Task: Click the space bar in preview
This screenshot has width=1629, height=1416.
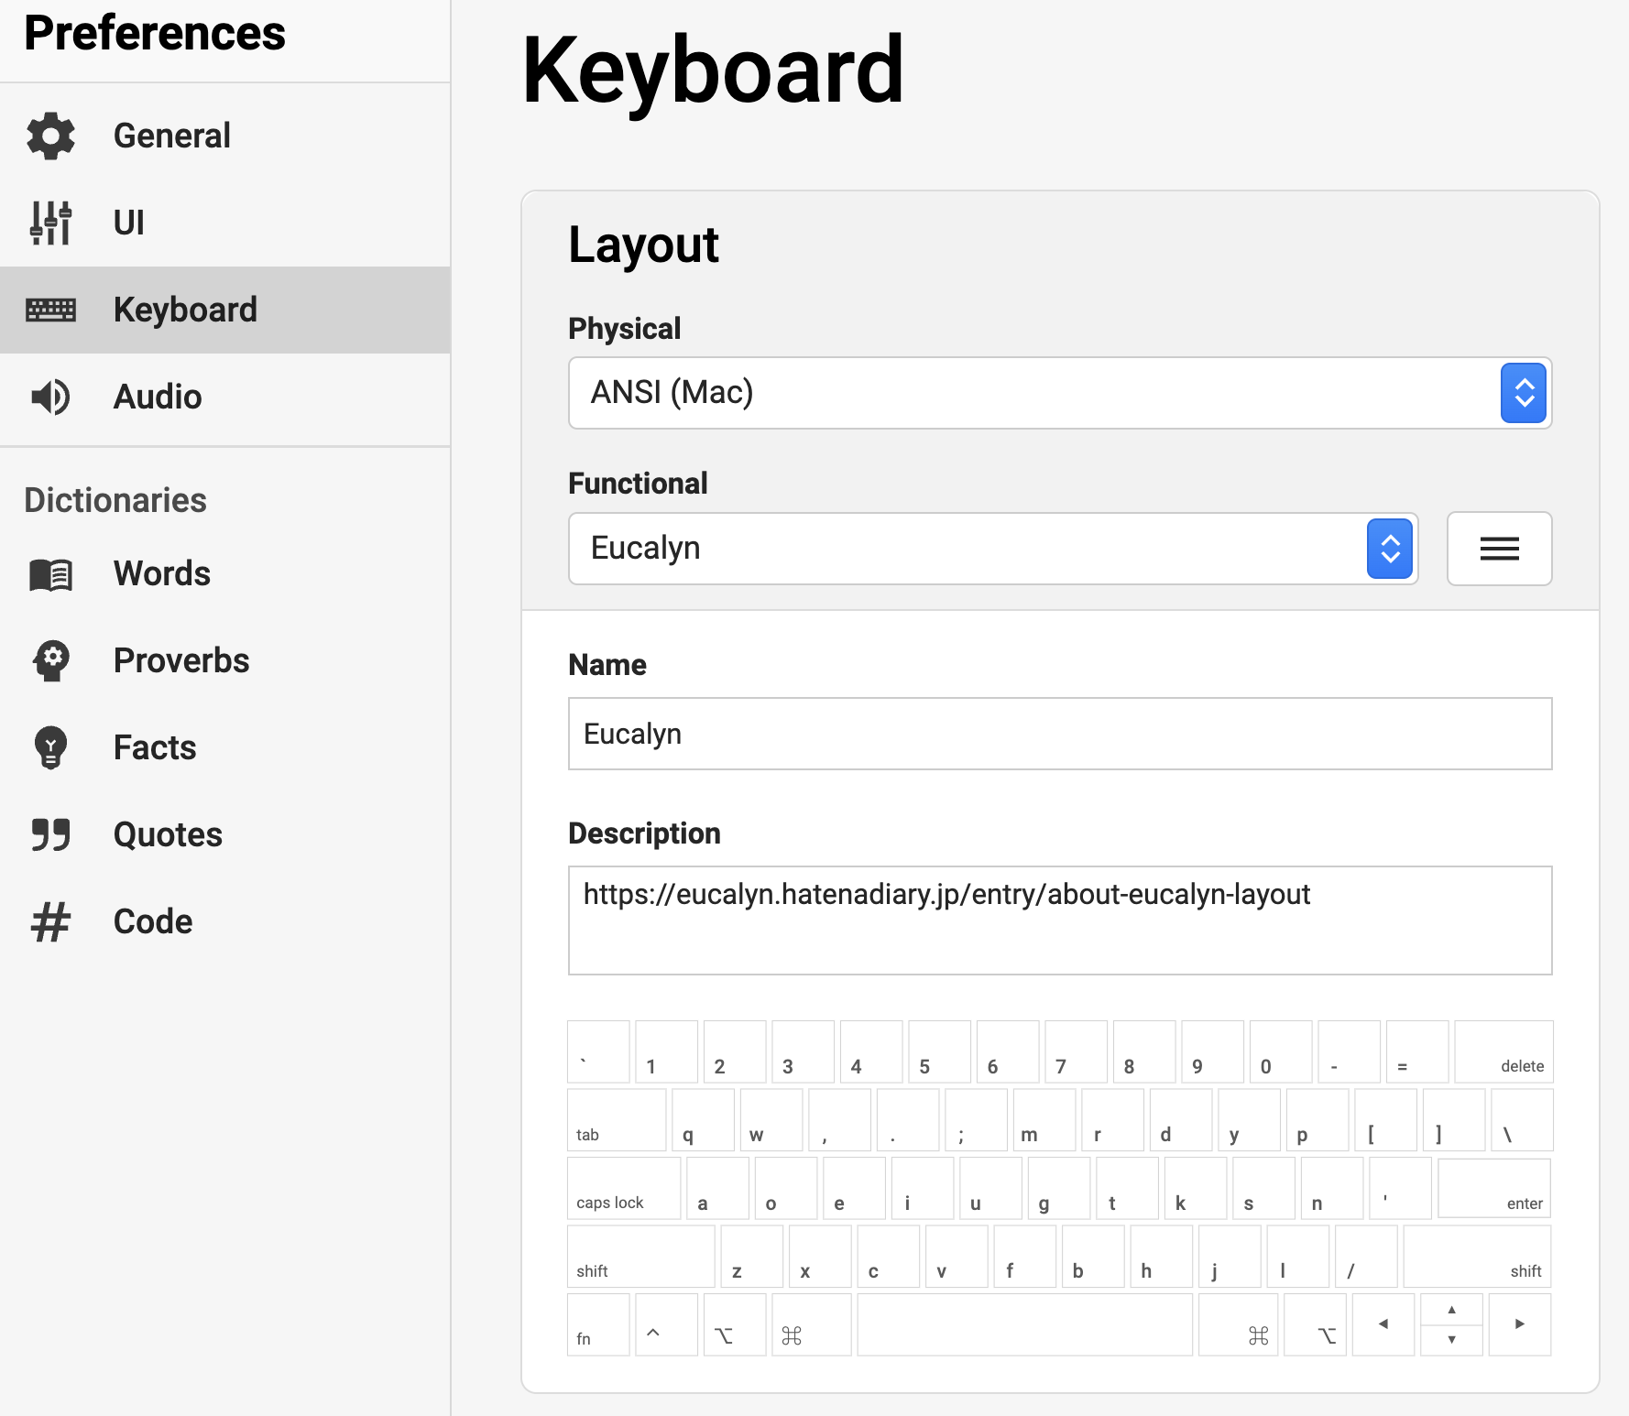Action: 1024,1324
